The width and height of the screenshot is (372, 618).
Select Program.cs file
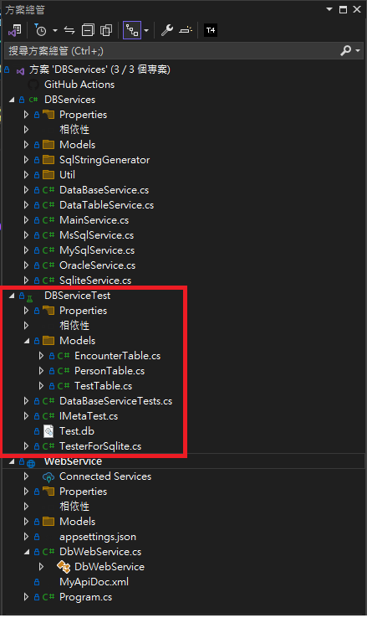[x=85, y=598]
